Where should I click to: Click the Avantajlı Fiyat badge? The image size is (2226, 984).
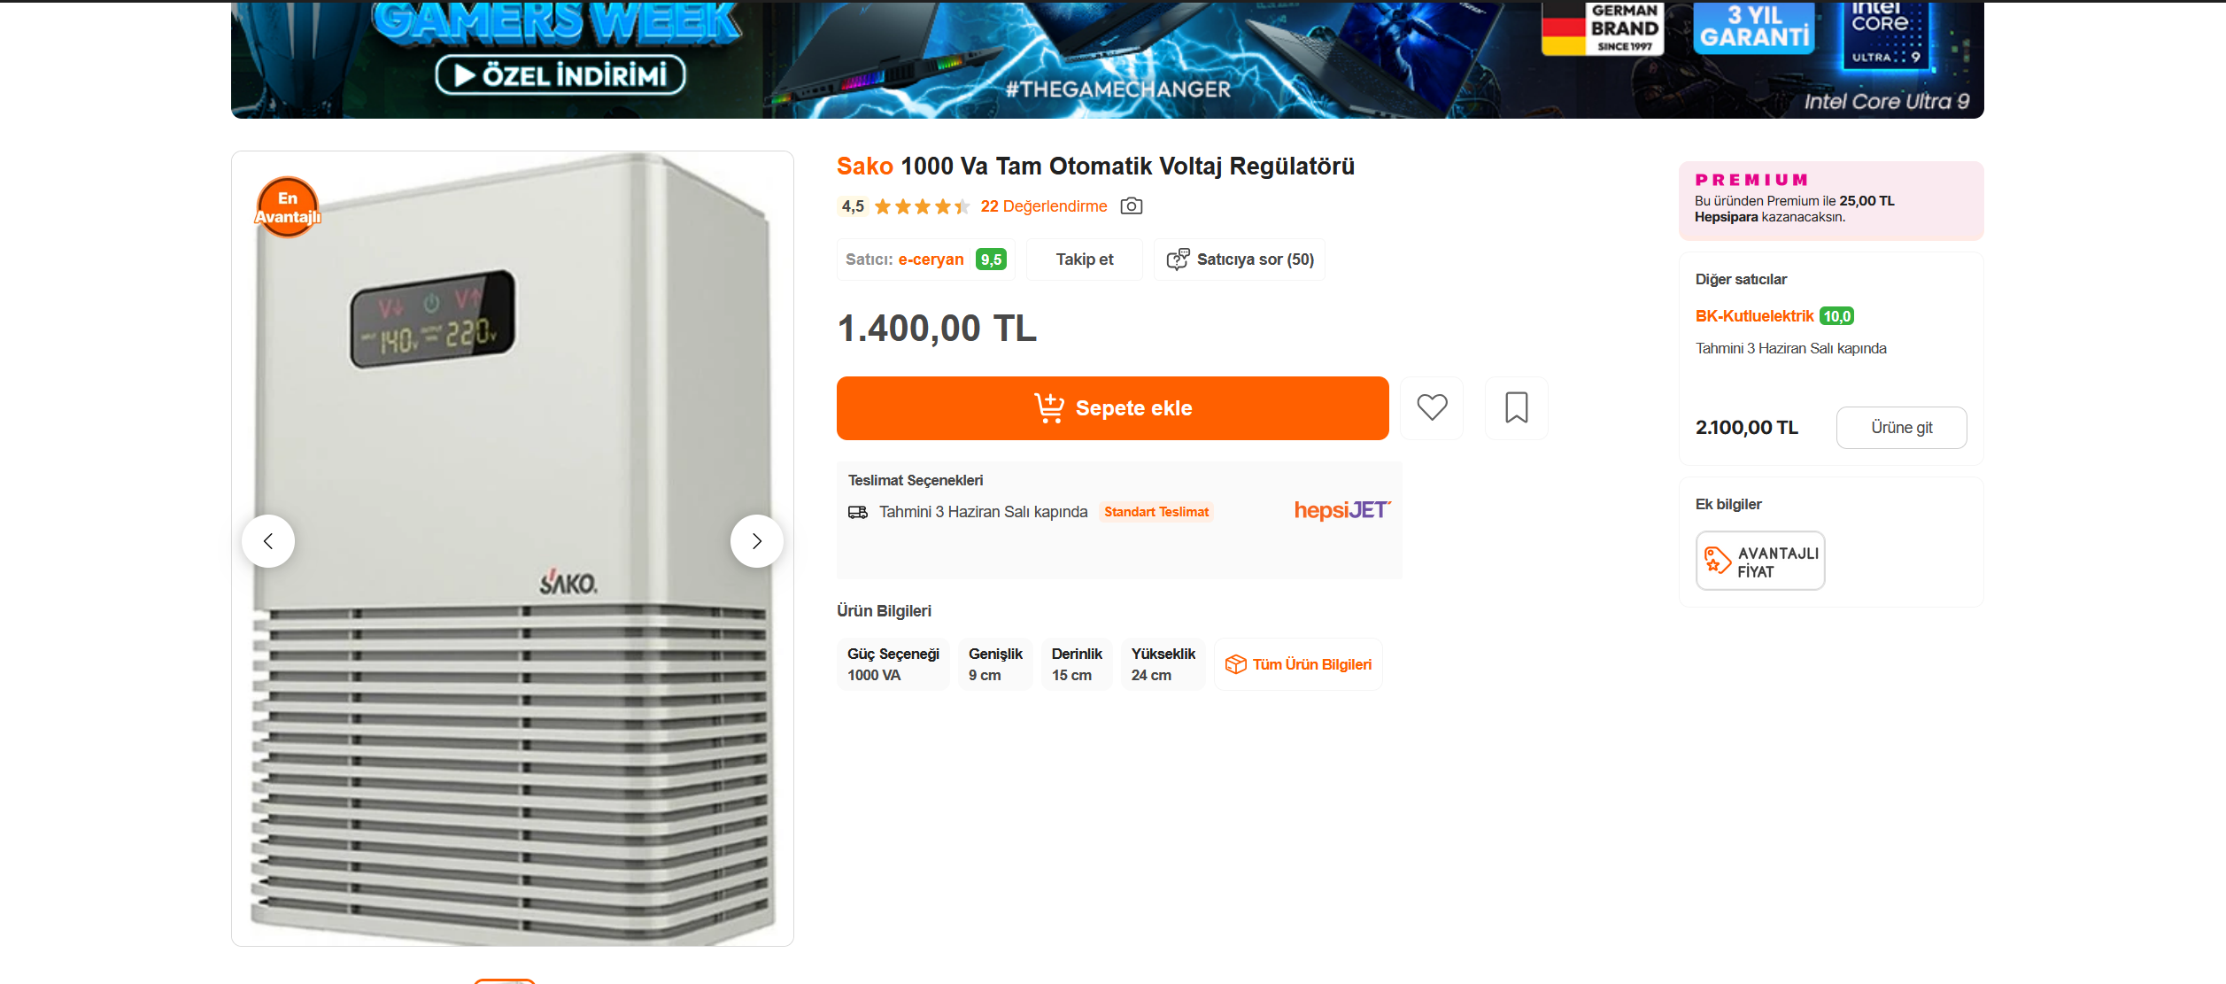tap(1759, 562)
